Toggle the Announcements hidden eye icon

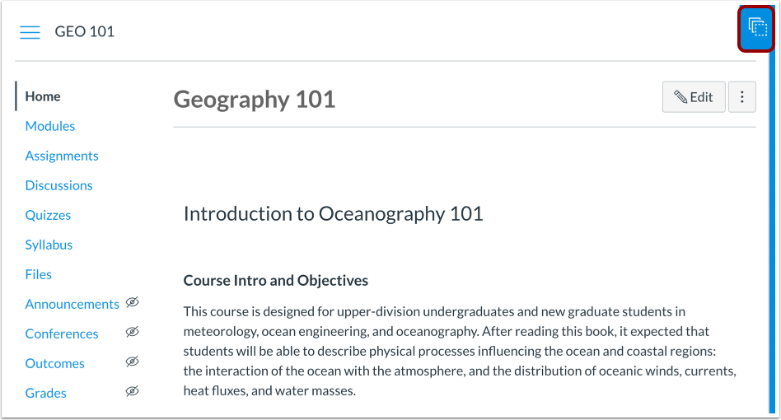pos(133,303)
